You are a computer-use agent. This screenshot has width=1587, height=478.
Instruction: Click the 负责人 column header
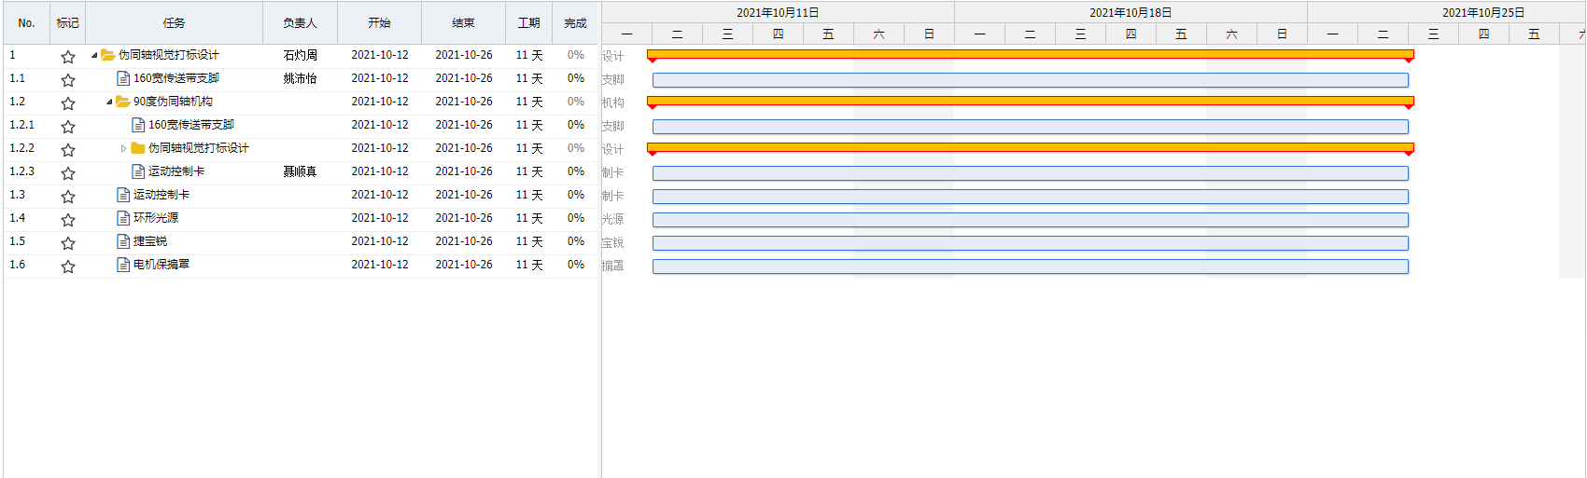(300, 23)
